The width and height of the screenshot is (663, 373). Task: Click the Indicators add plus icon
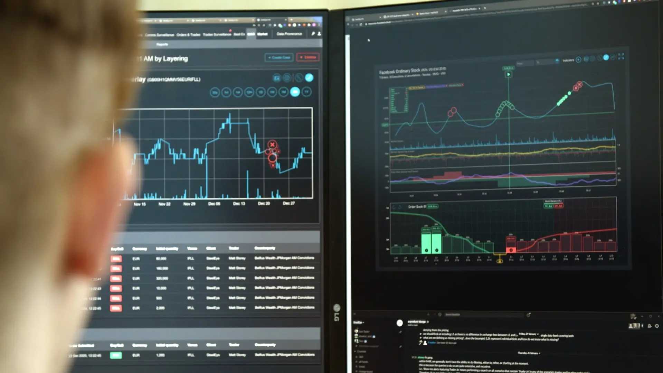coord(578,60)
